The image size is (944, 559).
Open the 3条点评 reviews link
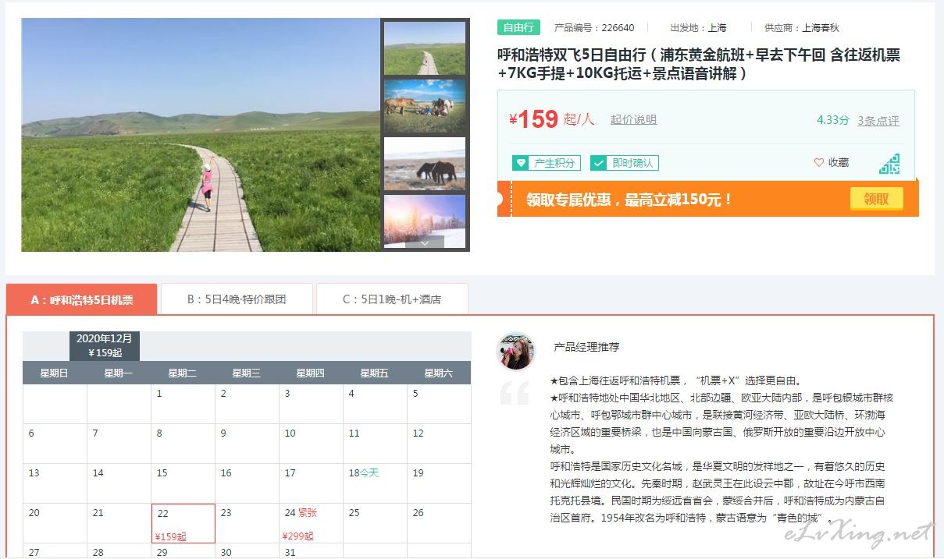click(878, 121)
